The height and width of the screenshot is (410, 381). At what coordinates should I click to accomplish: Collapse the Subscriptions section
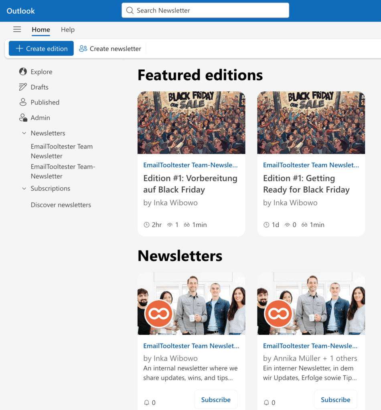(x=24, y=188)
